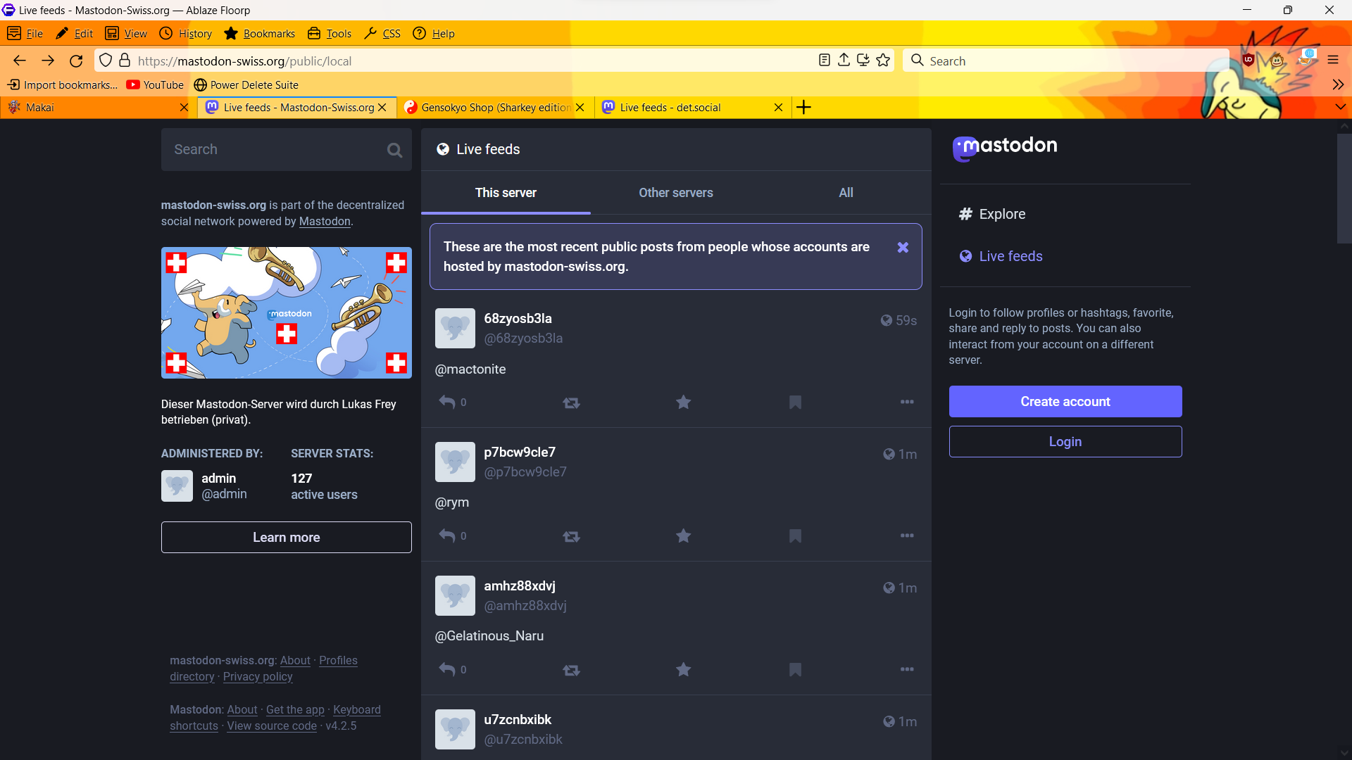Favorite the p7bcw9cle7 post

pyautogui.click(x=683, y=536)
